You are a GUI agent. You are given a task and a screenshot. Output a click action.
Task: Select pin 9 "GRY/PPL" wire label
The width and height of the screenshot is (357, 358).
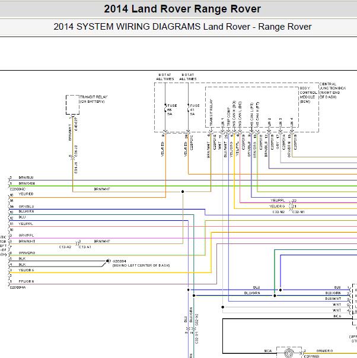point(26,235)
